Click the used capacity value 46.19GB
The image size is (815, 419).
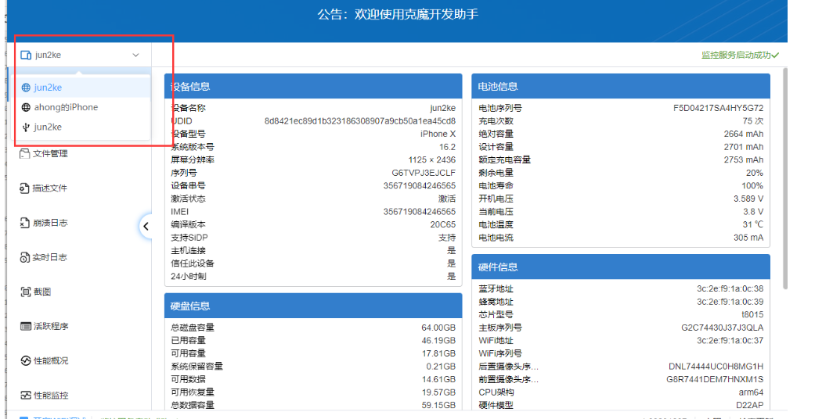pyautogui.click(x=438, y=341)
